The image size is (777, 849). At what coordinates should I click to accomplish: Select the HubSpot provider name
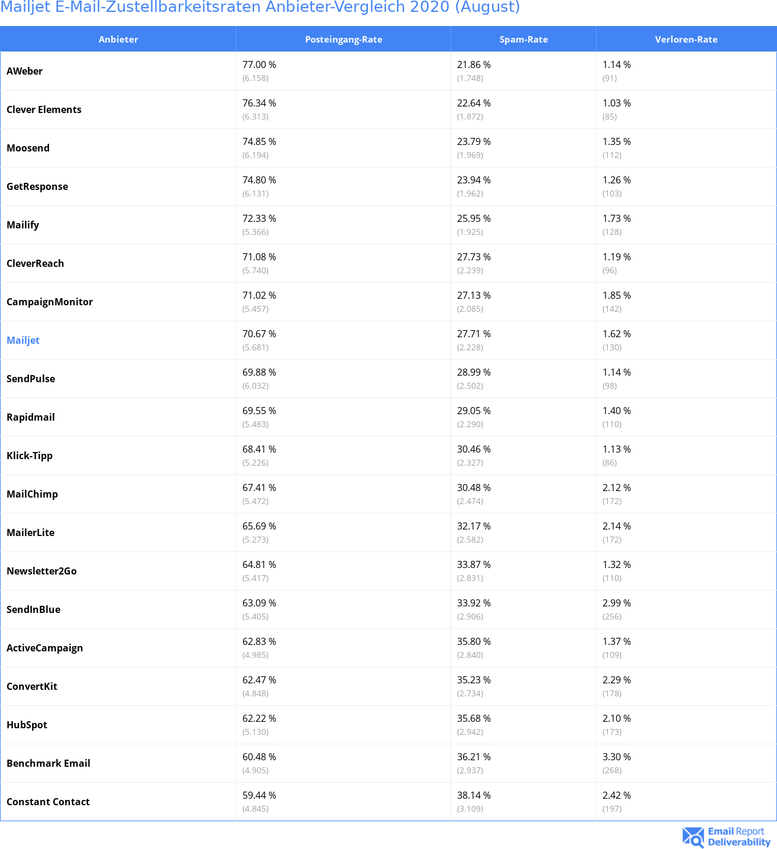27,725
